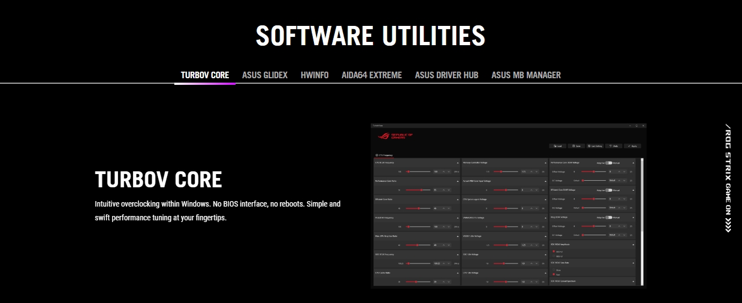Collapse the Actual VRM Core Input Voltage panel

tap(546, 181)
